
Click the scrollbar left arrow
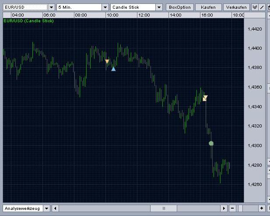(55, 208)
